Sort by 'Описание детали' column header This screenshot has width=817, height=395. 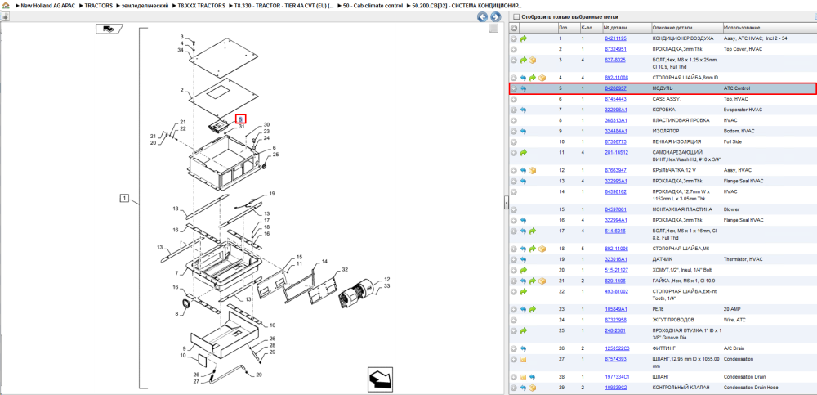point(672,28)
